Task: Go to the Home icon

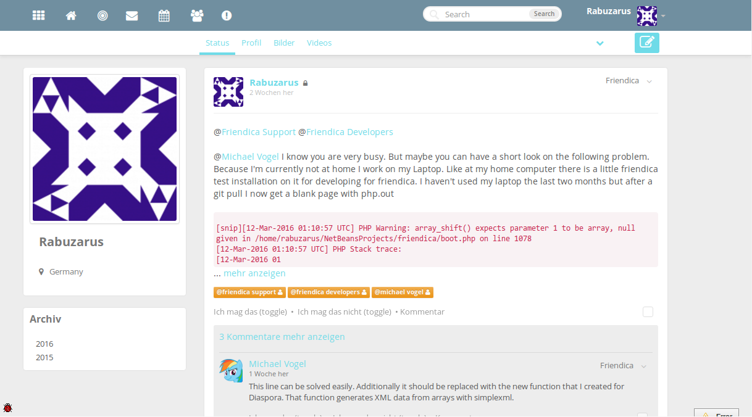Action: [71, 15]
